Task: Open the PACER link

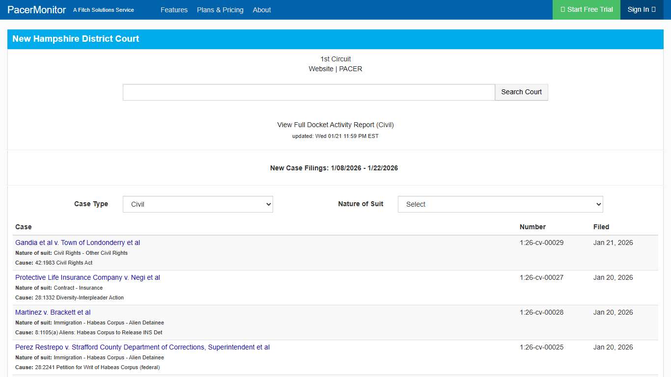Action: 350,69
